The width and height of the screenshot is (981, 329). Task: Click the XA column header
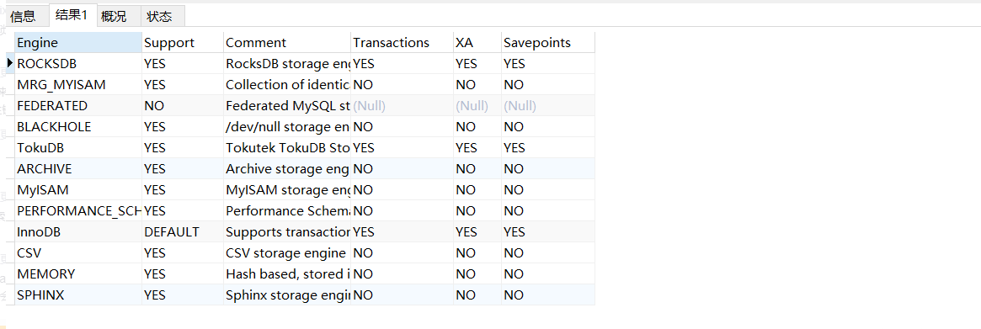pyautogui.click(x=477, y=43)
